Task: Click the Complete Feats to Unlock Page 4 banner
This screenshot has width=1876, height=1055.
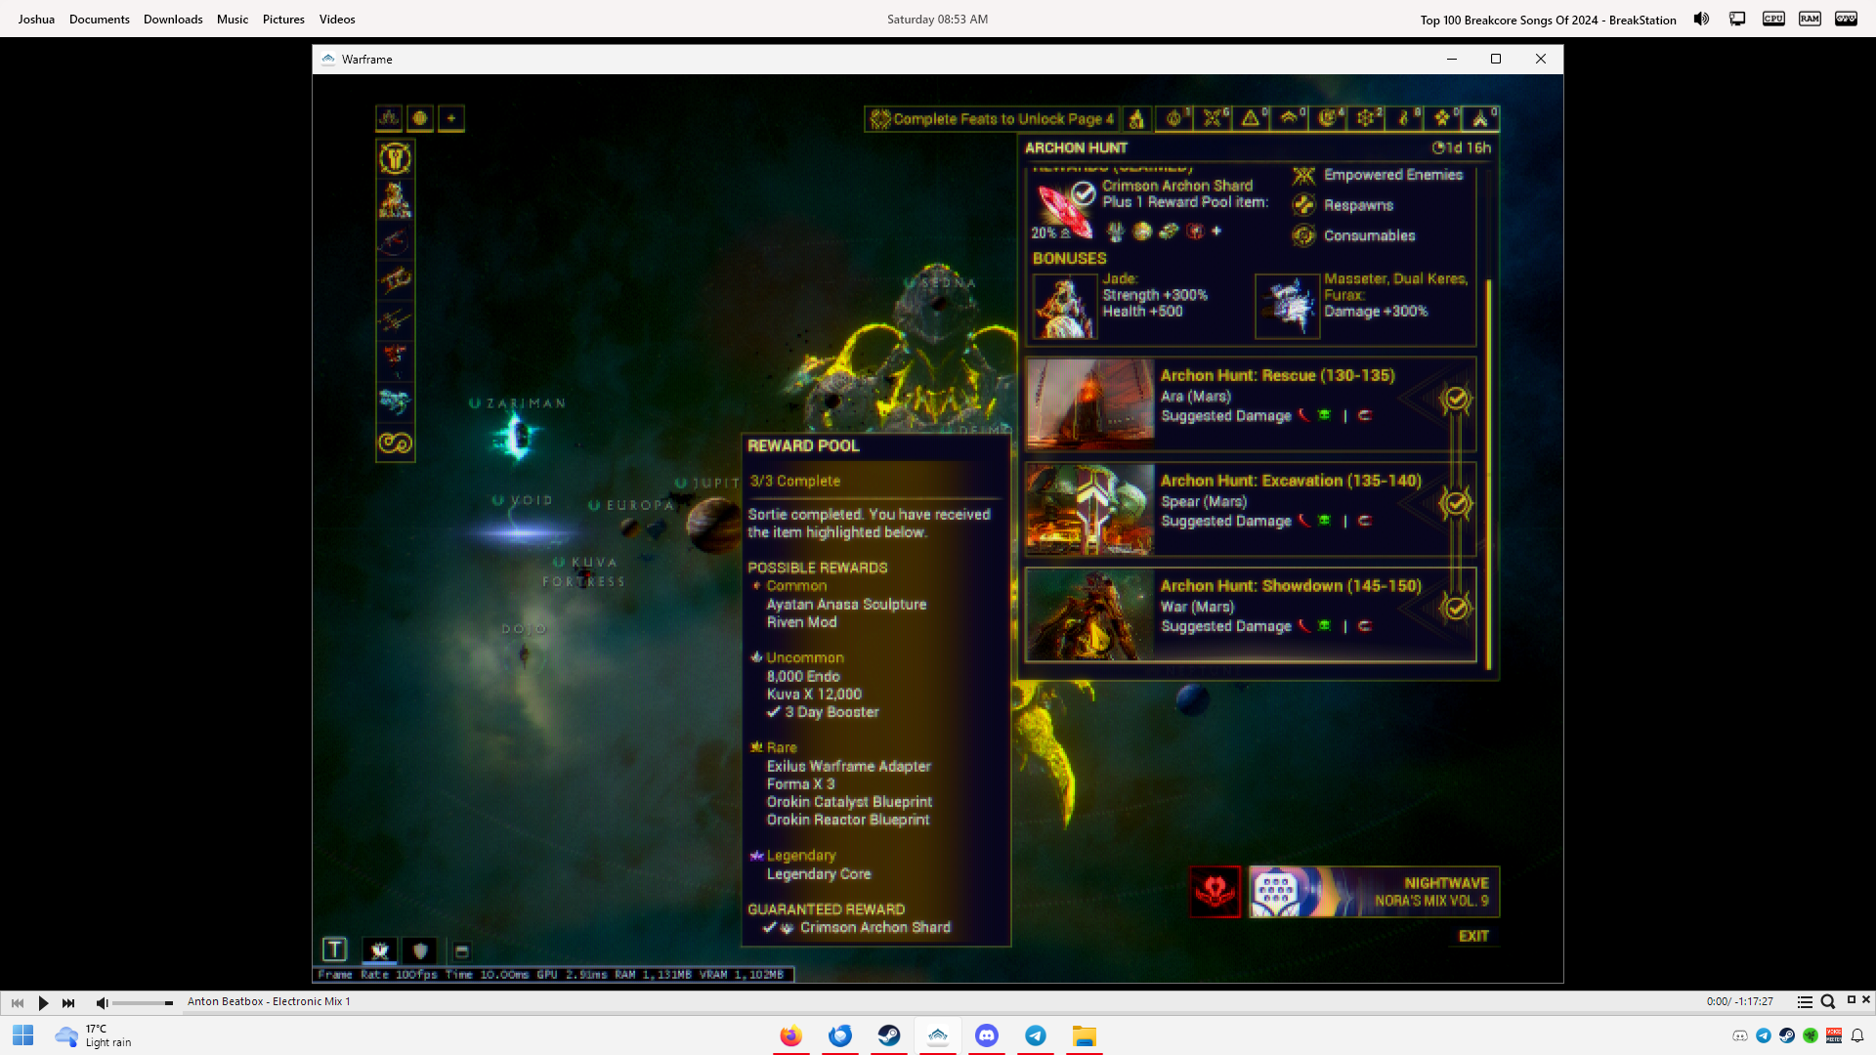Action: (x=992, y=119)
